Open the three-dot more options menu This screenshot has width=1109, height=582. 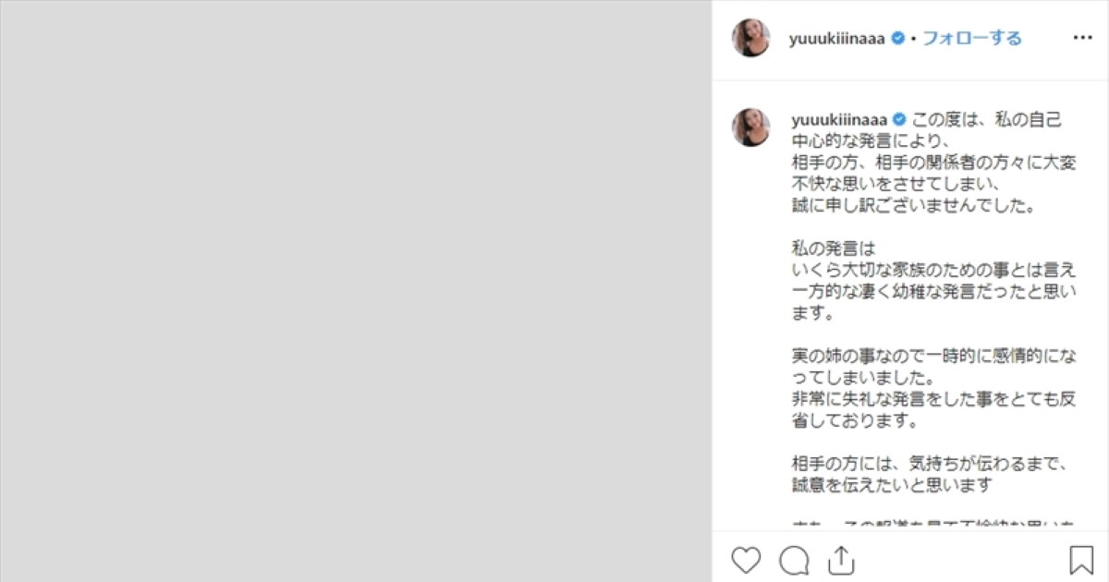[1082, 39]
